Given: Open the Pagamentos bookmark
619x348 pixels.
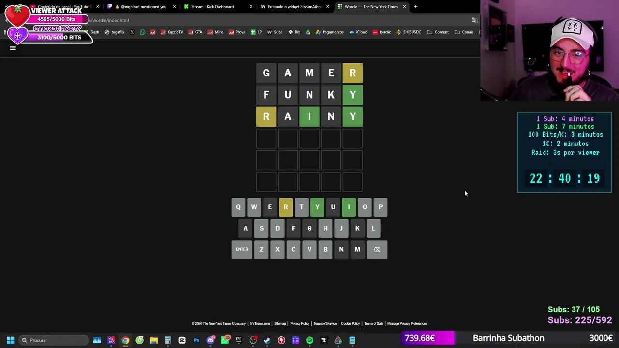Looking at the screenshot, I should pyautogui.click(x=329, y=32).
